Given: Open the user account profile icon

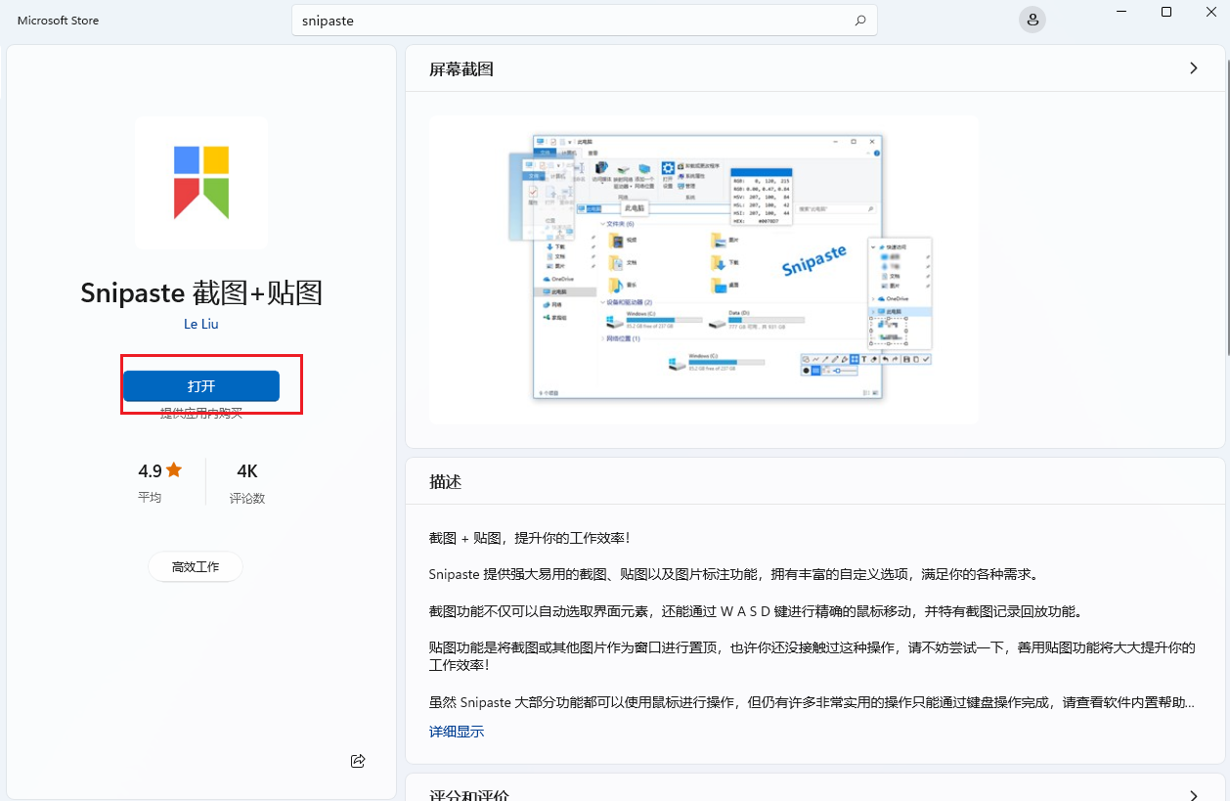Looking at the screenshot, I should click(x=1032, y=20).
